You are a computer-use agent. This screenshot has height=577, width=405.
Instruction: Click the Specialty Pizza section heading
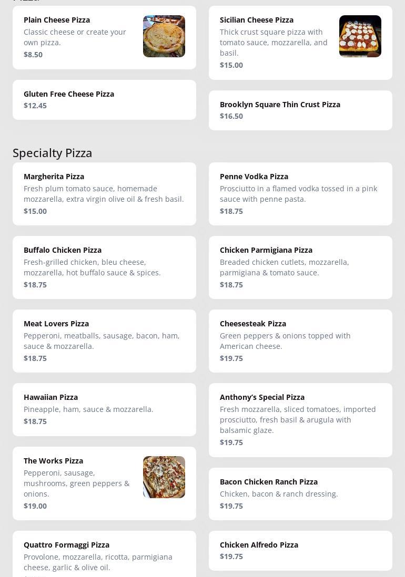click(53, 153)
